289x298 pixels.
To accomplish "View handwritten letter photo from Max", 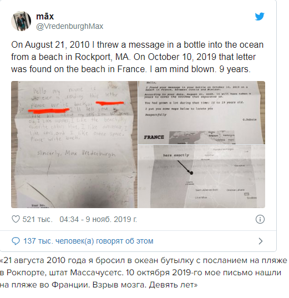I will pos(74,144).
